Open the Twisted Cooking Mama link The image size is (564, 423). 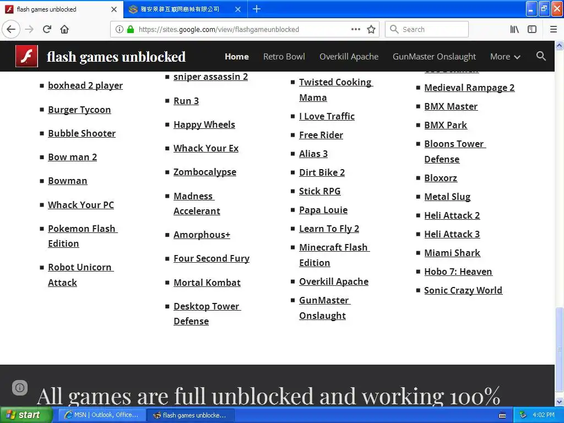pyautogui.click(x=336, y=90)
